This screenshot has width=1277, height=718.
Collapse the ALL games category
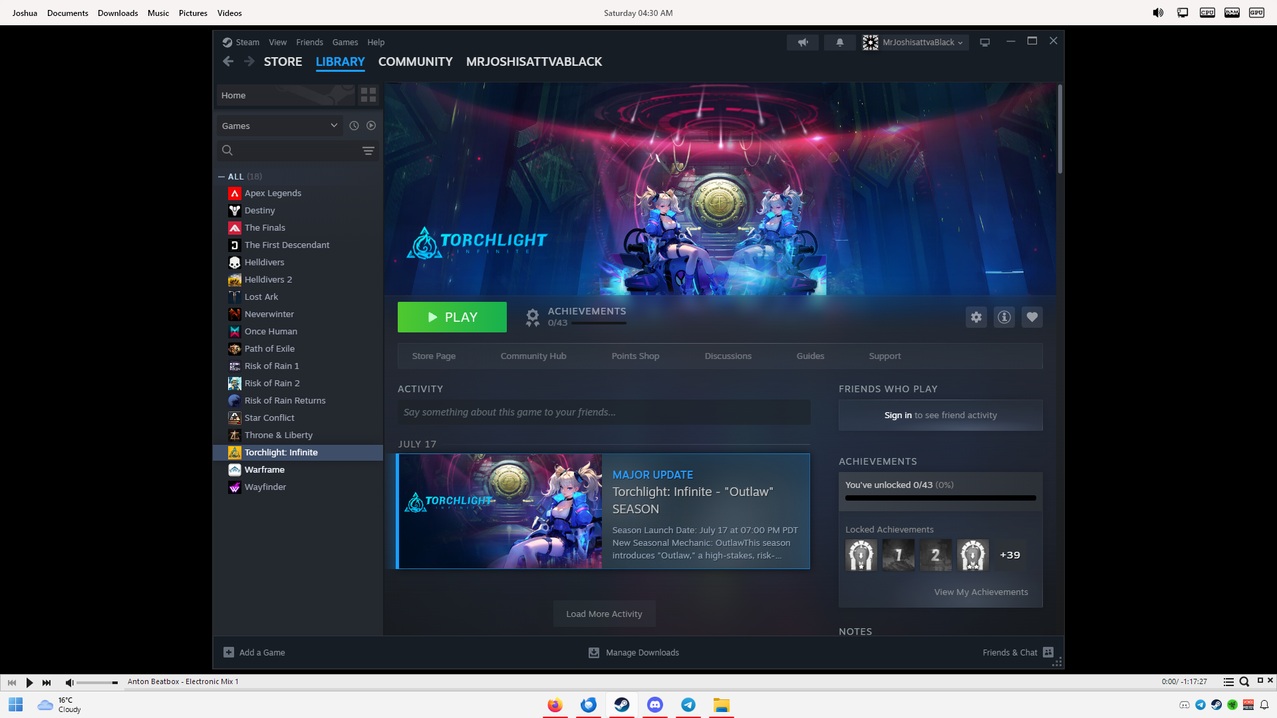click(221, 176)
